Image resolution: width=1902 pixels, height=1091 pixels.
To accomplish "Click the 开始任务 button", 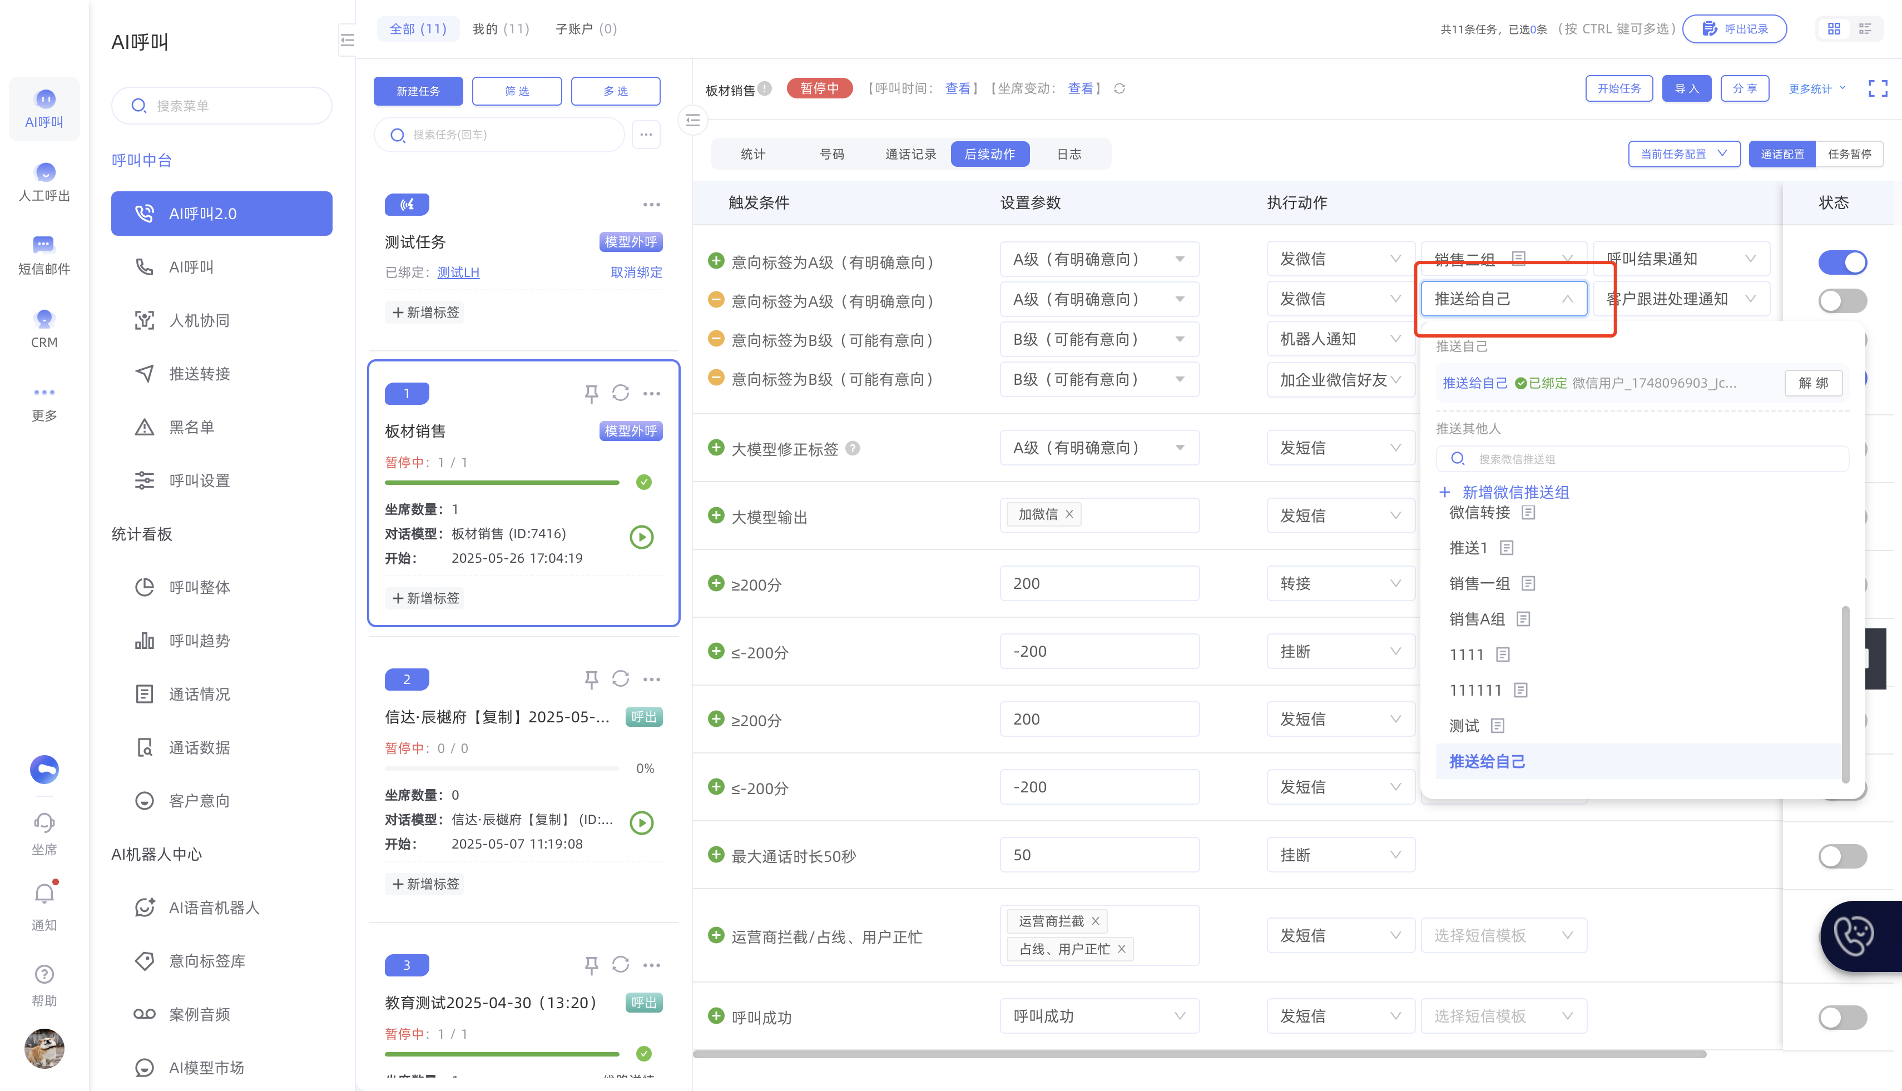I will (1619, 88).
